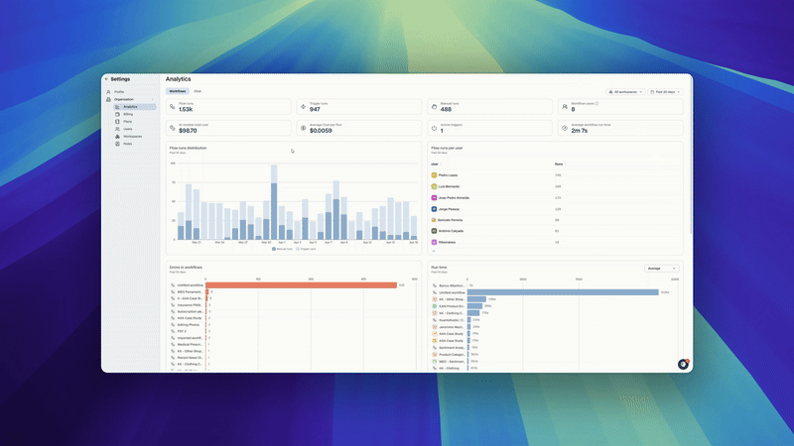Click the Average workflow run time icon

tap(565, 128)
